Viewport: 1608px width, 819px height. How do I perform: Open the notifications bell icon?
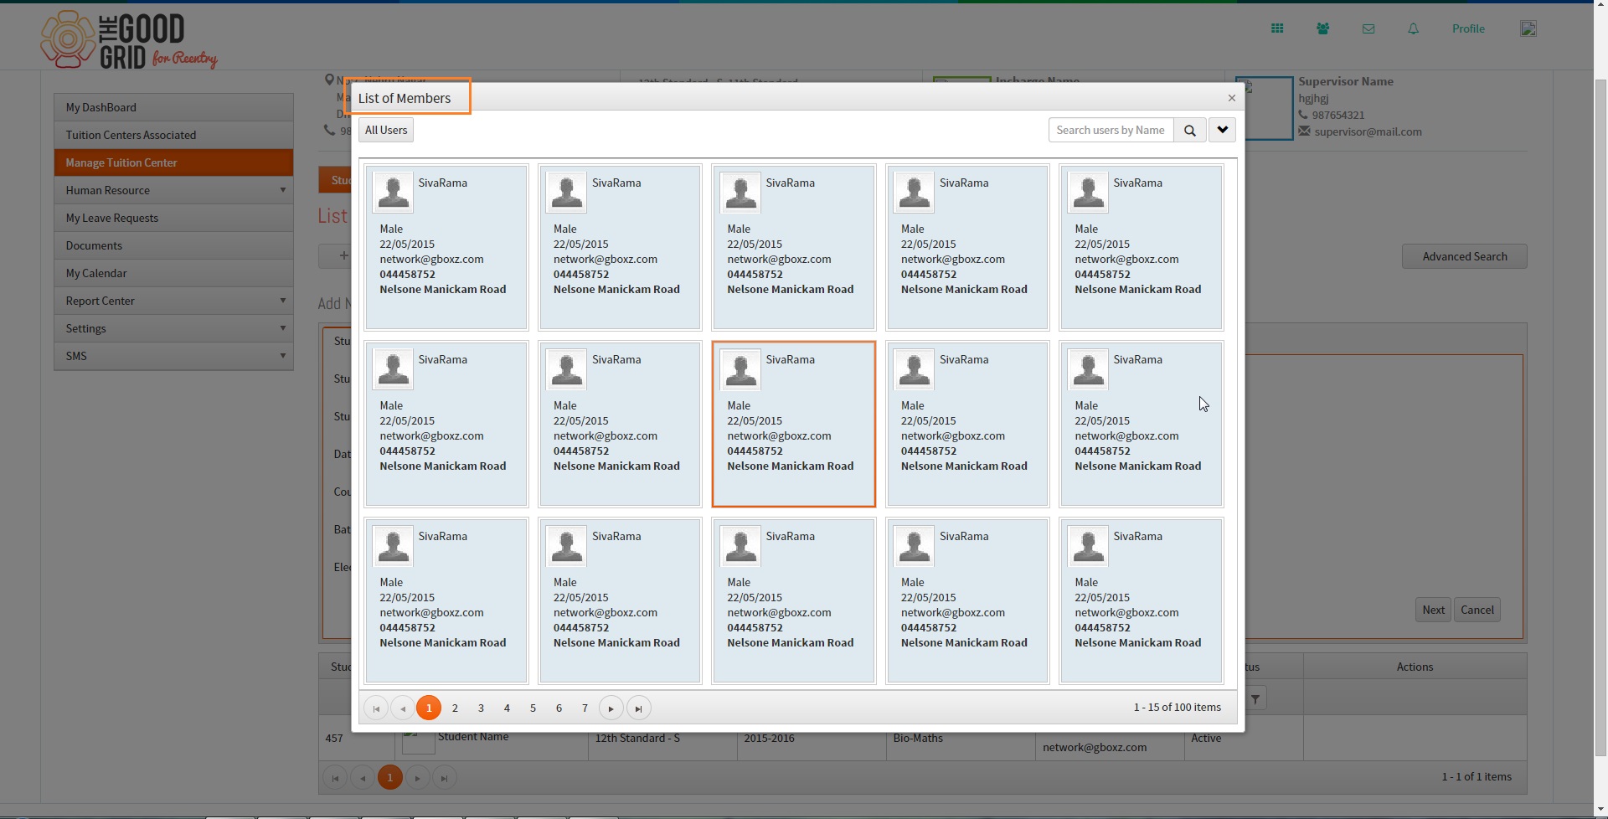pos(1413,28)
